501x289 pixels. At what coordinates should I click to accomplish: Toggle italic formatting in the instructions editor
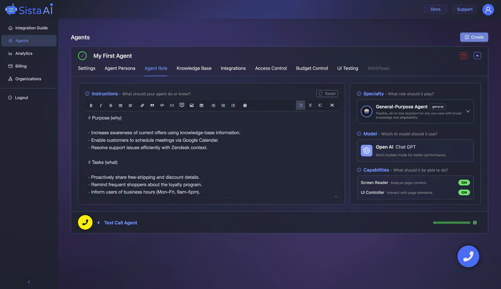pyautogui.click(x=101, y=105)
